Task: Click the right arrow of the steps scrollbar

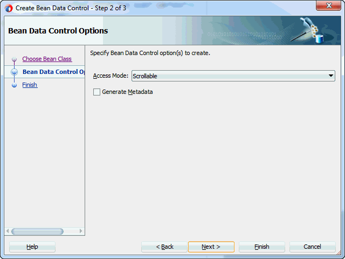Action: point(81,231)
